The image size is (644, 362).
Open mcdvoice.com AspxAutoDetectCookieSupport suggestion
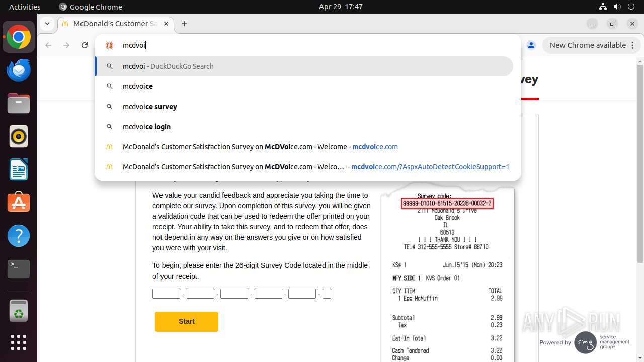click(304, 167)
